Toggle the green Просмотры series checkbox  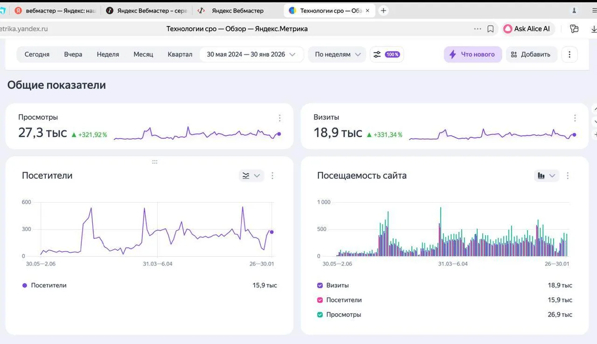coord(320,315)
